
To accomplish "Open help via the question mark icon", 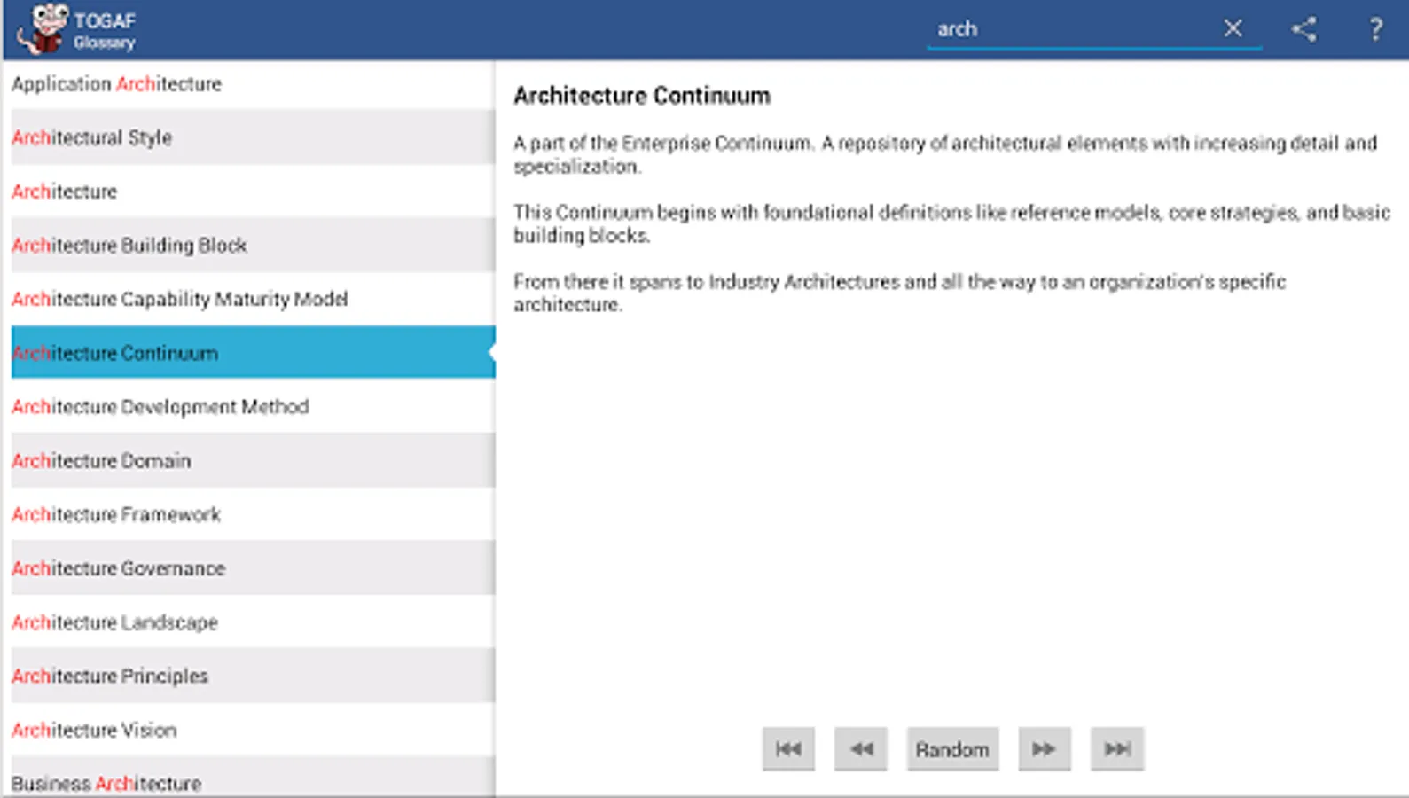I will pos(1375,29).
